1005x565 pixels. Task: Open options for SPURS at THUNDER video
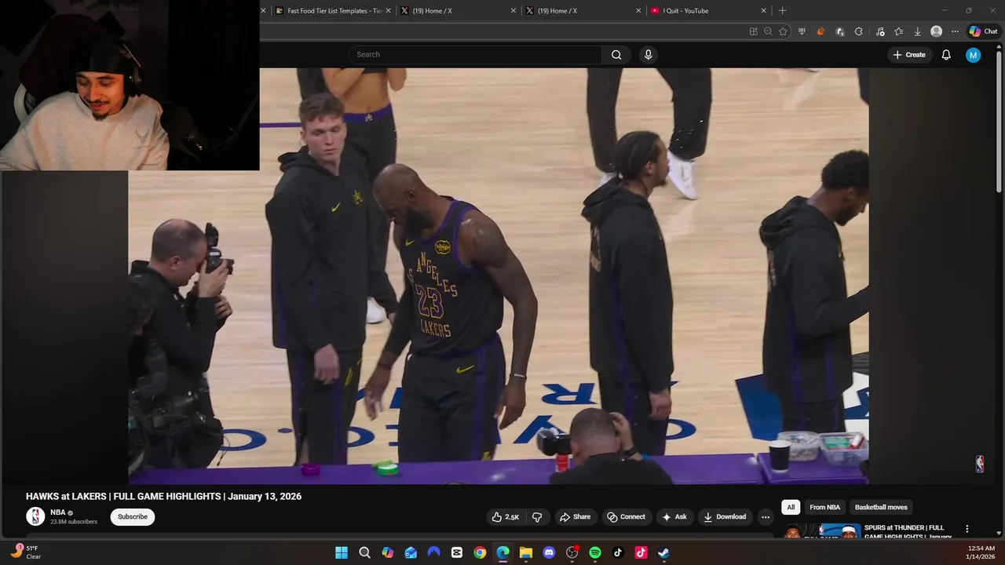click(x=967, y=529)
